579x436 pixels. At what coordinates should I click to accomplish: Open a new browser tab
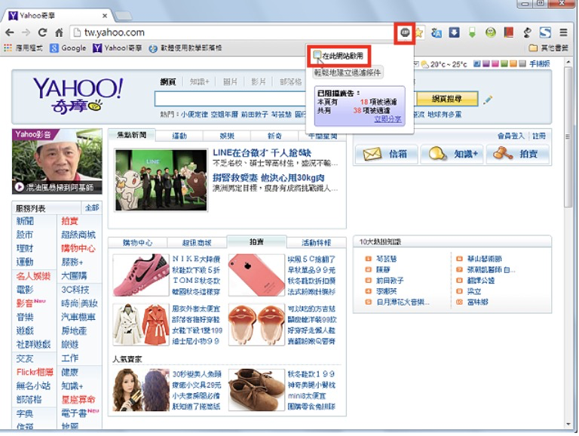click(x=124, y=16)
